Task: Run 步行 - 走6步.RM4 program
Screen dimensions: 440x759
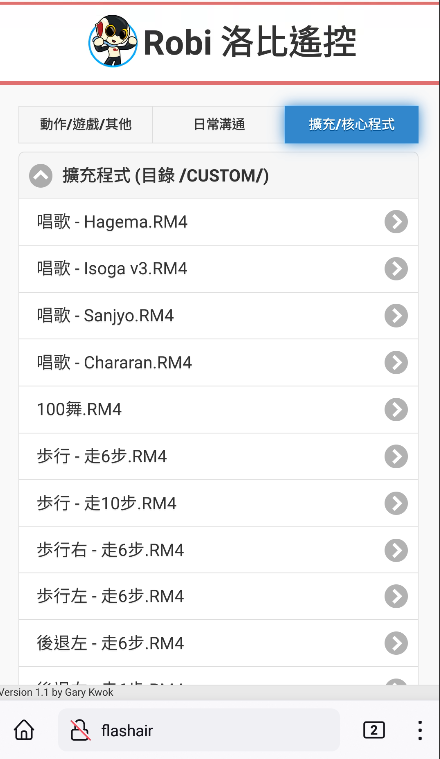Action: coord(219,456)
